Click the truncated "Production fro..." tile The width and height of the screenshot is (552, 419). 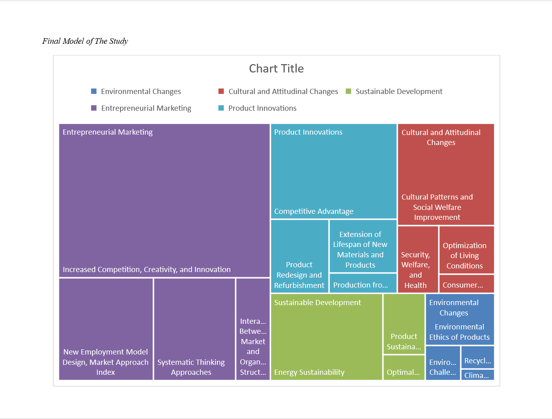pos(363,283)
